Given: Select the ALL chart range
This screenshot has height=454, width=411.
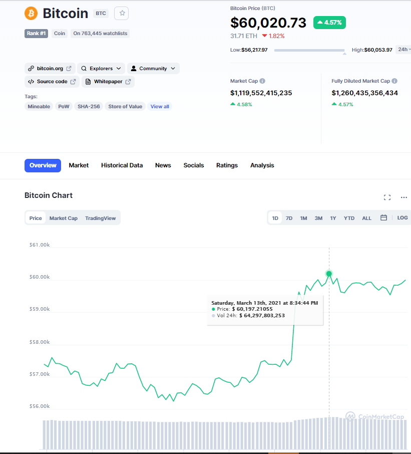Looking at the screenshot, I should click(x=367, y=218).
